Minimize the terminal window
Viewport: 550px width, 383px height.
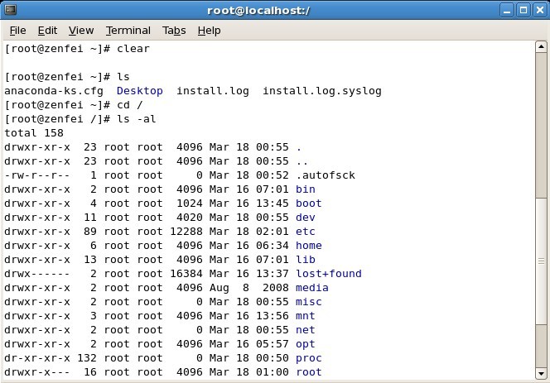506,10
